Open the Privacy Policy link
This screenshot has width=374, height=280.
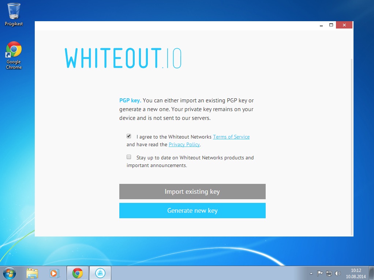click(184, 144)
